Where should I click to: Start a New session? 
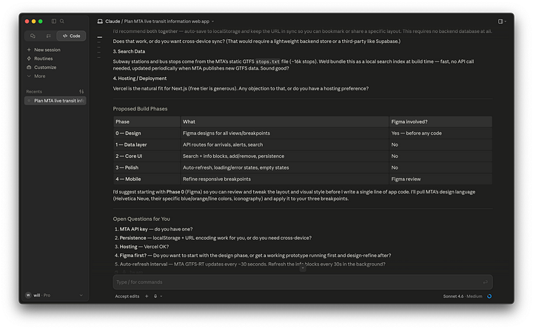coord(47,50)
